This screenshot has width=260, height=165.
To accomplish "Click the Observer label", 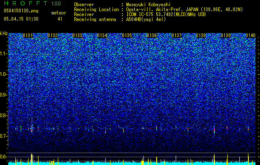I will pyautogui.click(x=84, y=5).
